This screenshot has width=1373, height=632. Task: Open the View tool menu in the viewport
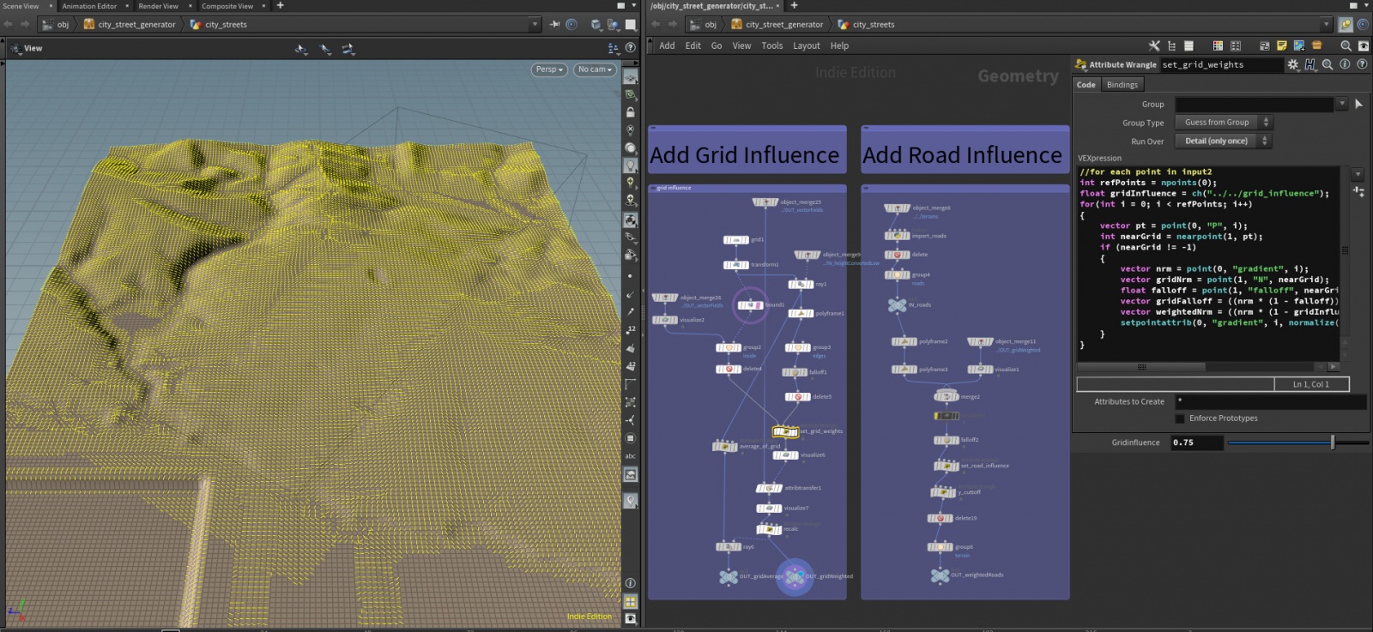[x=26, y=48]
